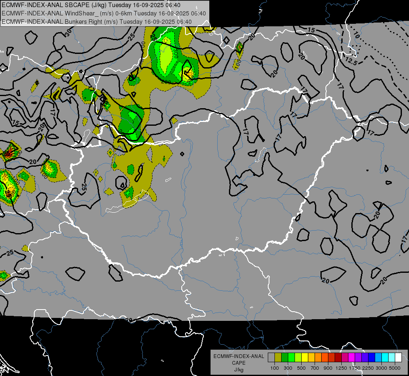Select the white legend swatch
409x376 pixels.
coord(398,358)
